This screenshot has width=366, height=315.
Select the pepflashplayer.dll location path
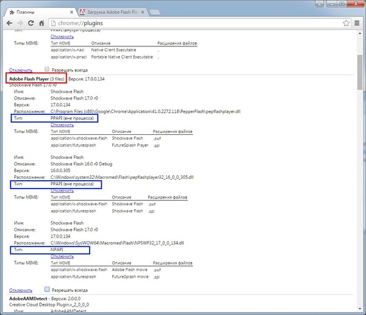point(145,112)
